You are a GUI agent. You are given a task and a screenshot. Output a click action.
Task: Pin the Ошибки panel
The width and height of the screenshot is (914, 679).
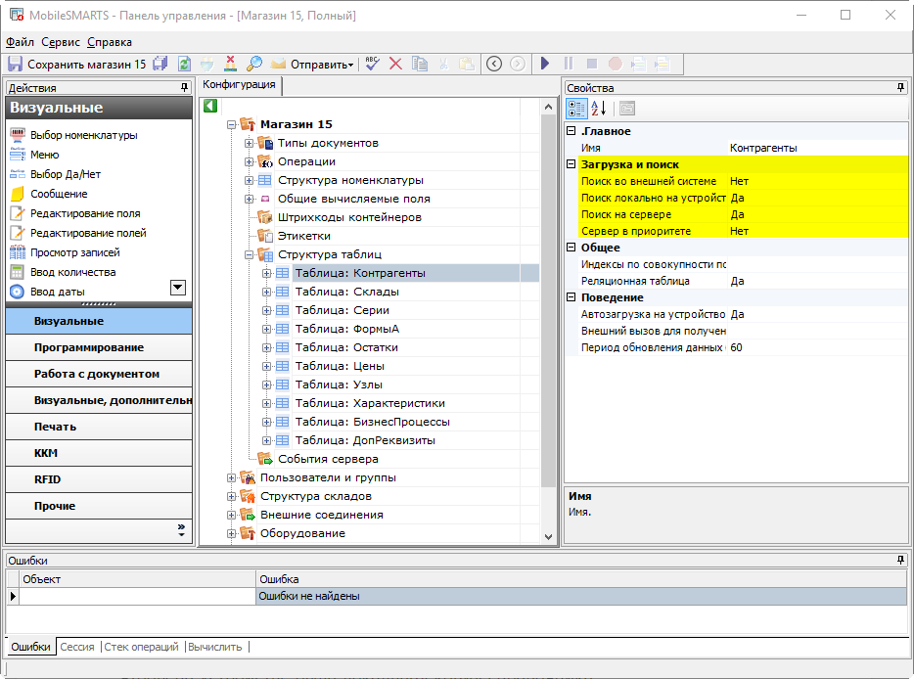(x=900, y=560)
